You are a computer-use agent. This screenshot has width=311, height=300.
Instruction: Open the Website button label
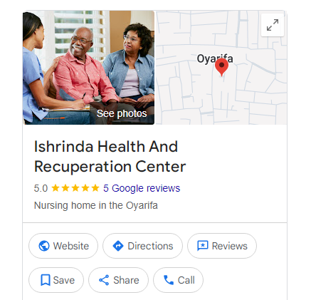[x=71, y=246]
